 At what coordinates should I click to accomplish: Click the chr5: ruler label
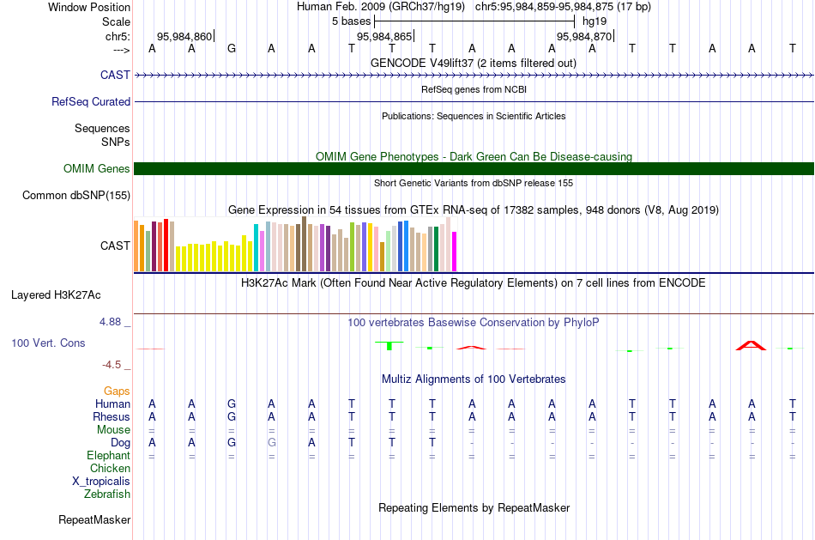point(118,36)
